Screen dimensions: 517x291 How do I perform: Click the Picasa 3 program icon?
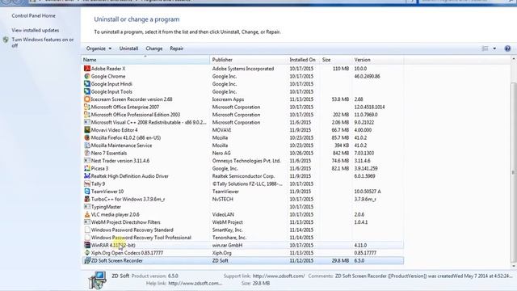coord(87,168)
